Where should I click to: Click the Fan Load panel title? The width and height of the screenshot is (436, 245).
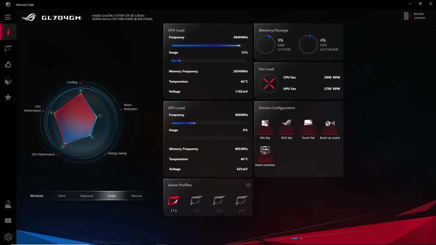pos(266,69)
